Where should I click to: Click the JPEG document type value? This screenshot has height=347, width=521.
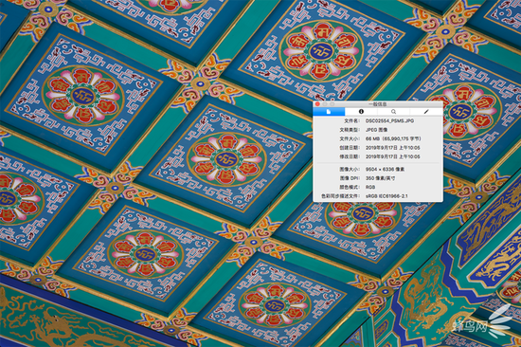click(376, 130)
